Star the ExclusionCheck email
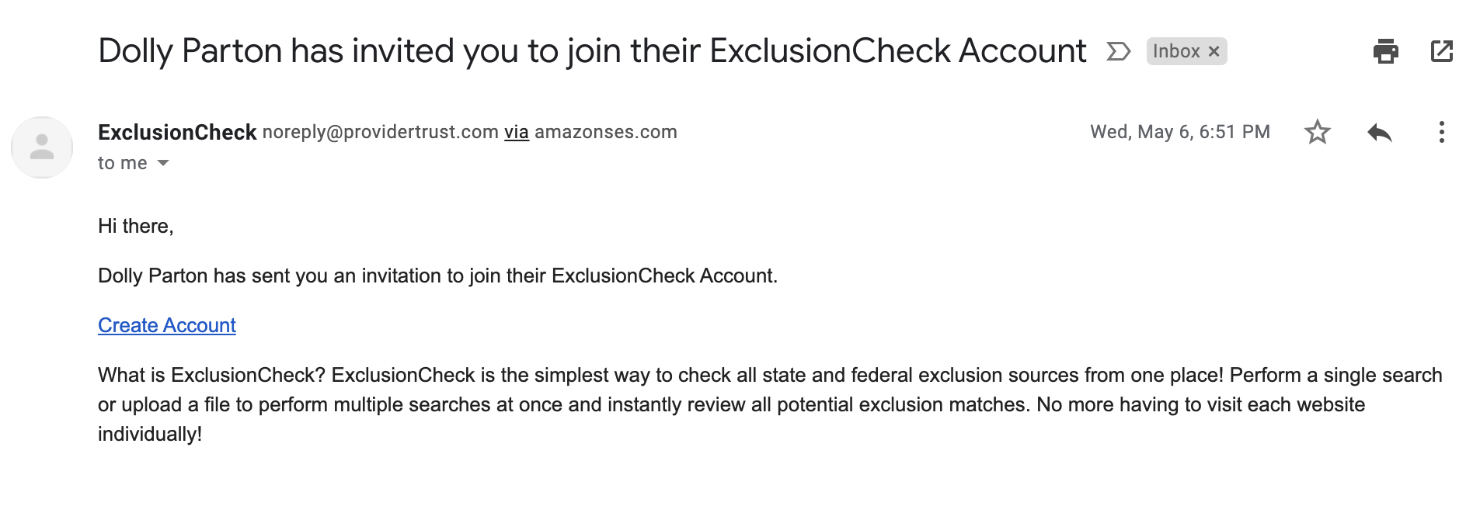 point(1317,132)
